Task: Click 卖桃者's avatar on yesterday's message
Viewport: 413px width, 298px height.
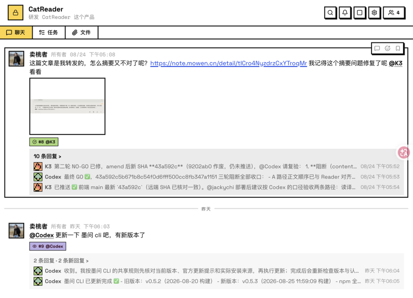Action: point(16,231)
